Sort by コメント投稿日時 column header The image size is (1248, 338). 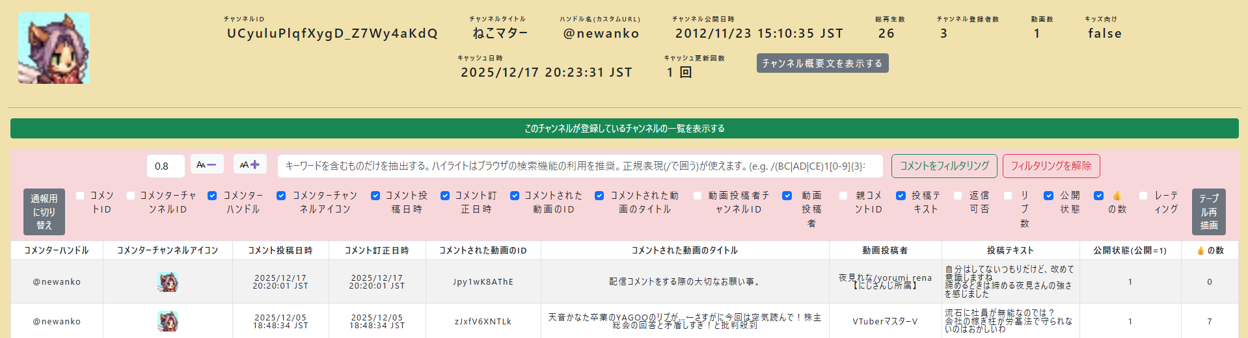coord(280,250)
